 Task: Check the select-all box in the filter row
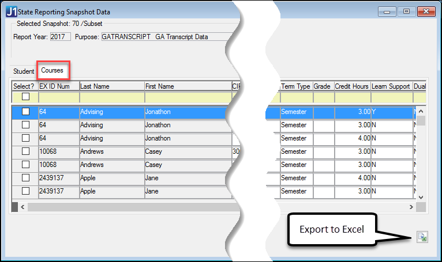25,97
